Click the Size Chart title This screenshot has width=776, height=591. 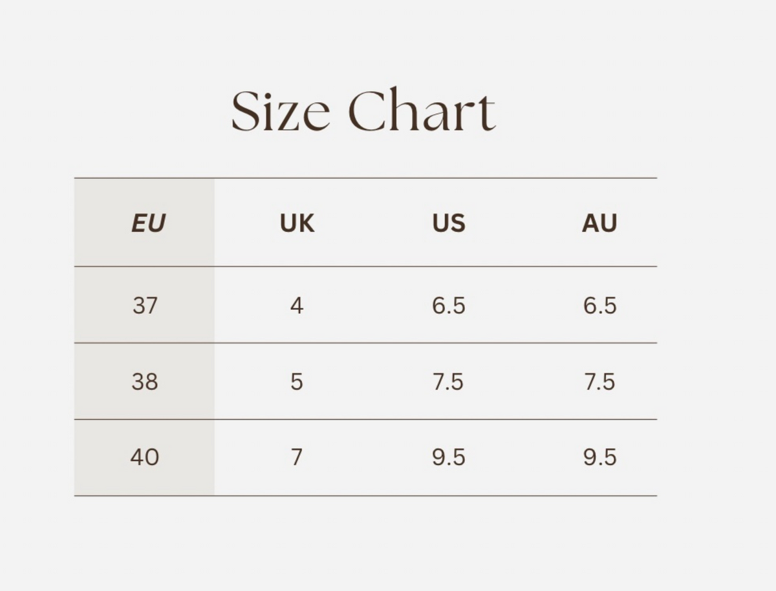tap(363, 112)
